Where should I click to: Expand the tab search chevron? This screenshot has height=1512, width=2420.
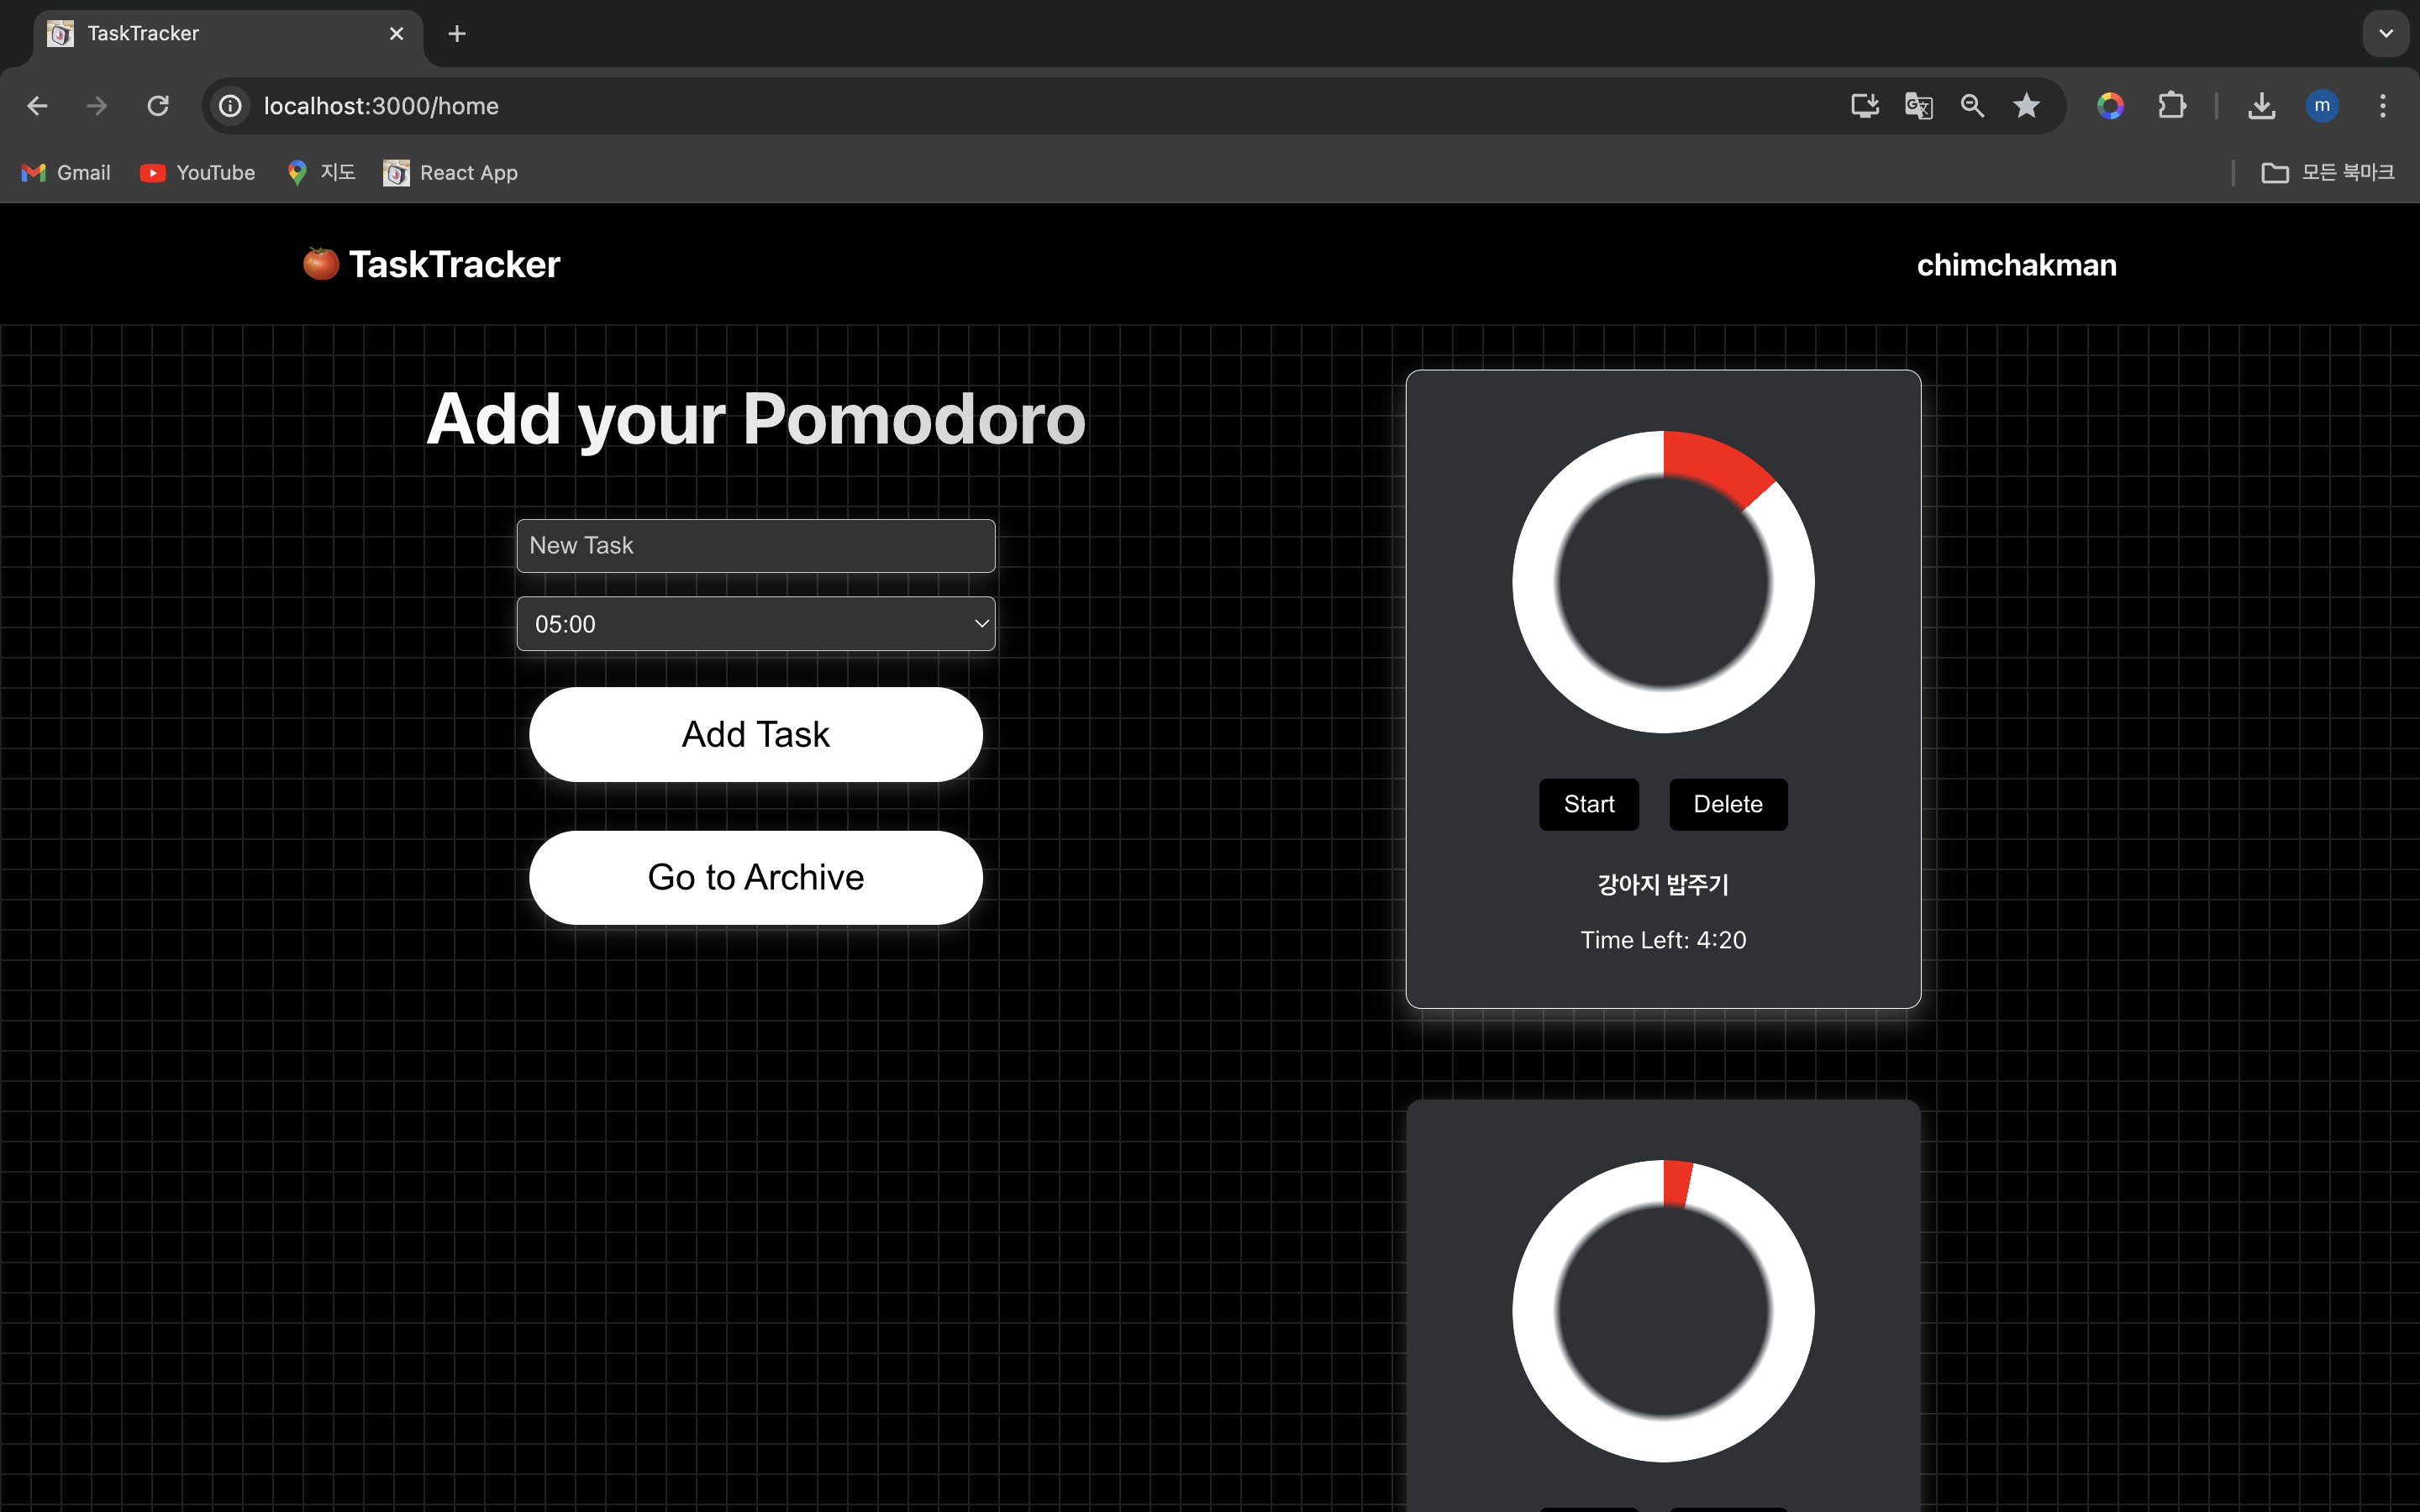(2386, 34)
